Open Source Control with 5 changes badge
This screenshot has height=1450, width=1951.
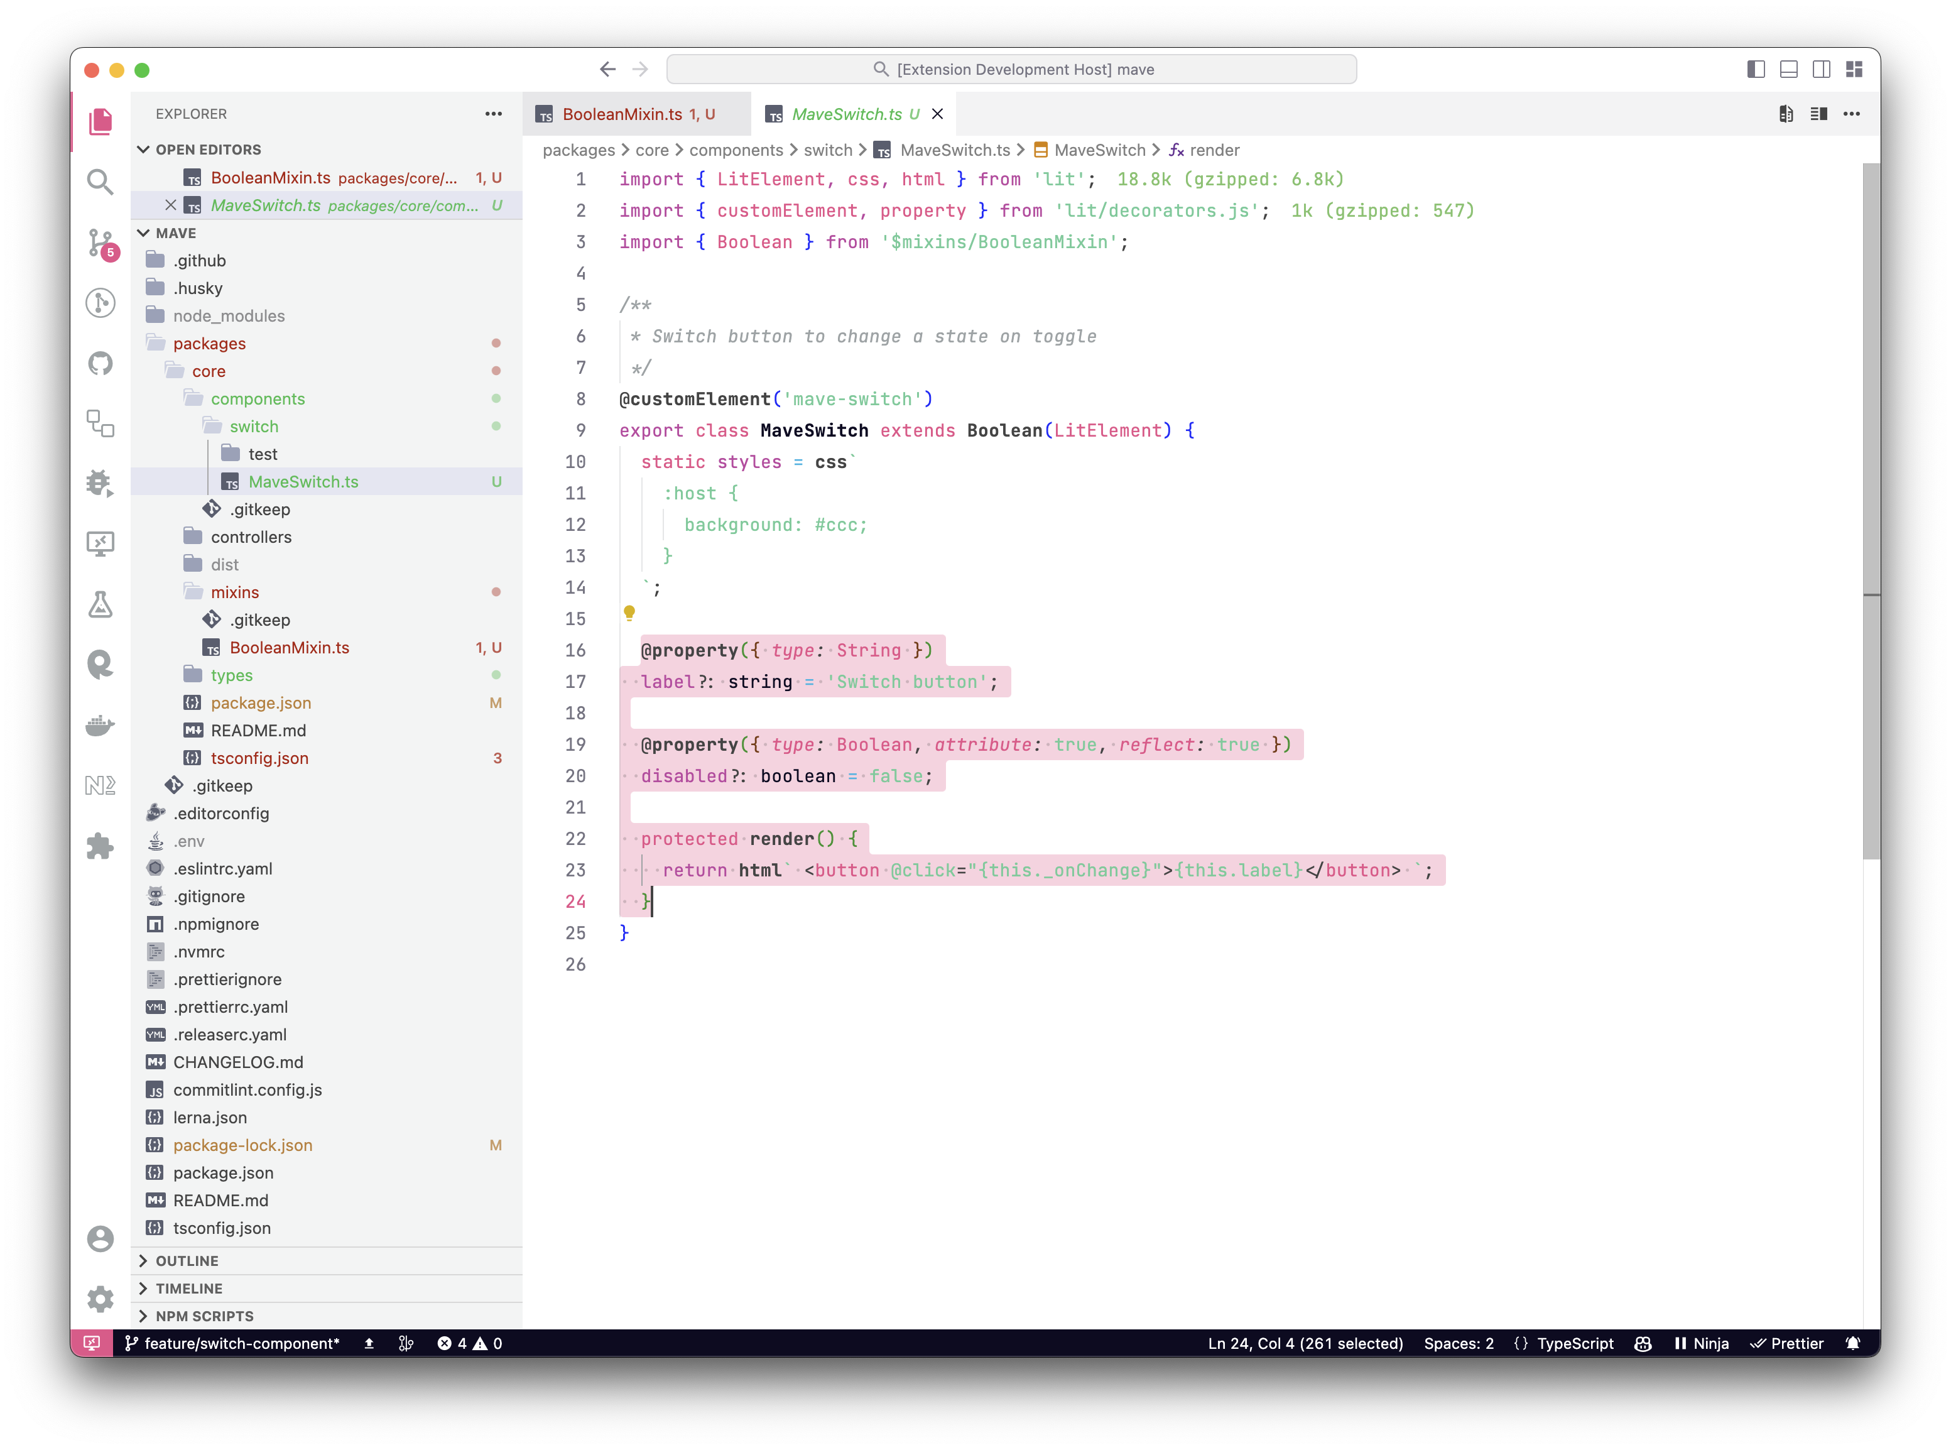tap(101, 243)
